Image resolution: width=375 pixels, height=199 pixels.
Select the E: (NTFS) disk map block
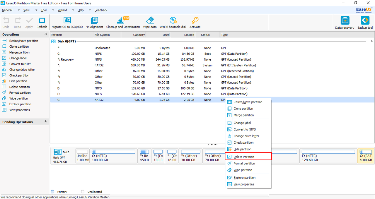pos(328,156)
